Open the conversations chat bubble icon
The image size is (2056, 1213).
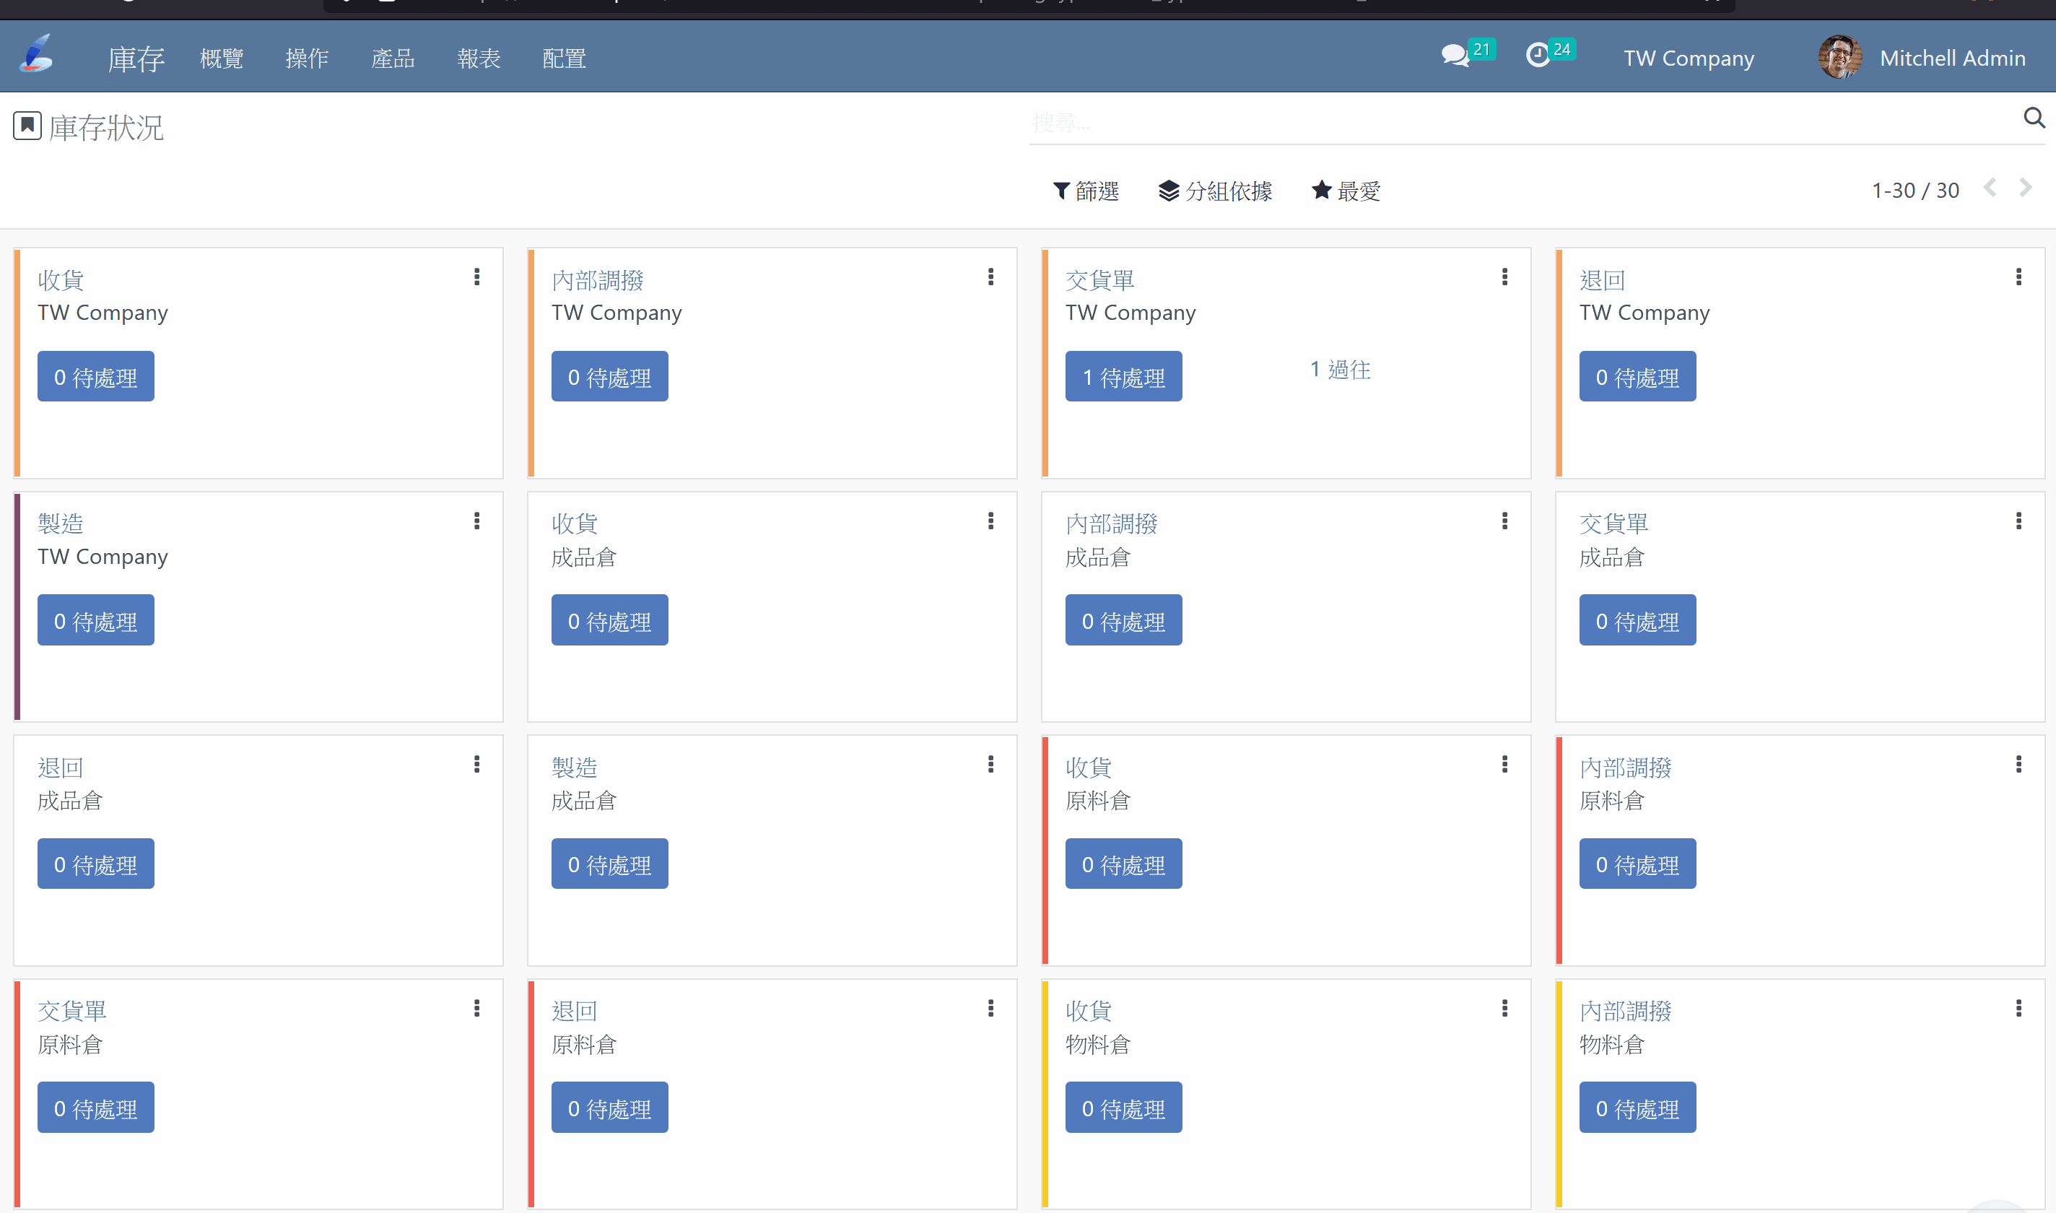(1455, 56)
